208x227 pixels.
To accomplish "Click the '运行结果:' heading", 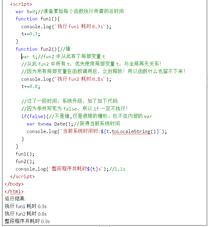I will (x=15, y=199).
